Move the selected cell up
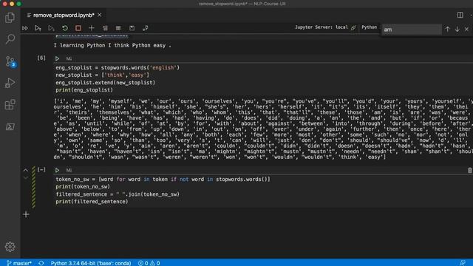473x266 pixels. pyautogui.click(x=26, y=170)
